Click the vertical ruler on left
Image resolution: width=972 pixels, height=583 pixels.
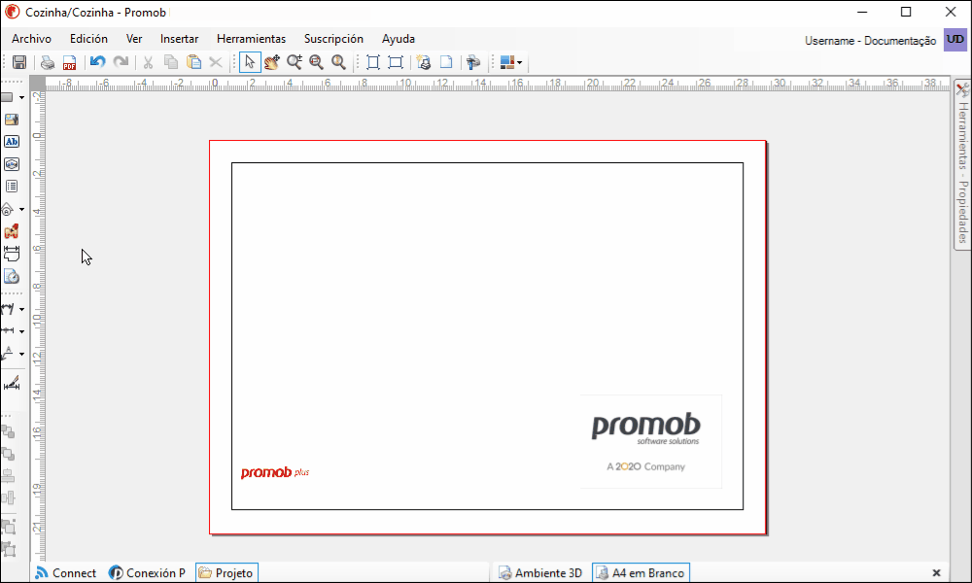38,326
